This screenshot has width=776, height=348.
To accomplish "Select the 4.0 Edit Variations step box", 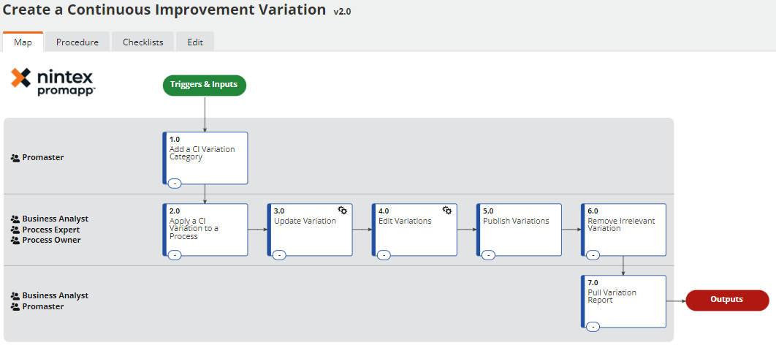I will (414, 230).
